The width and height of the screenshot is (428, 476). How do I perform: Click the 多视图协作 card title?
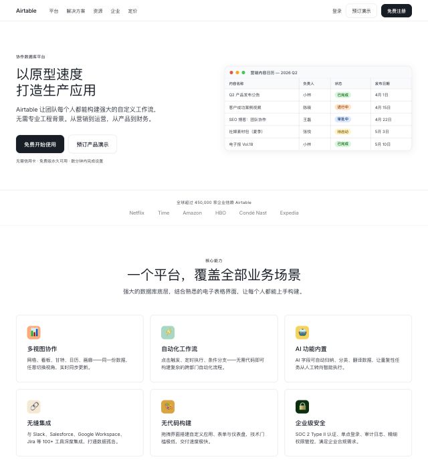(x=42, y=349)
